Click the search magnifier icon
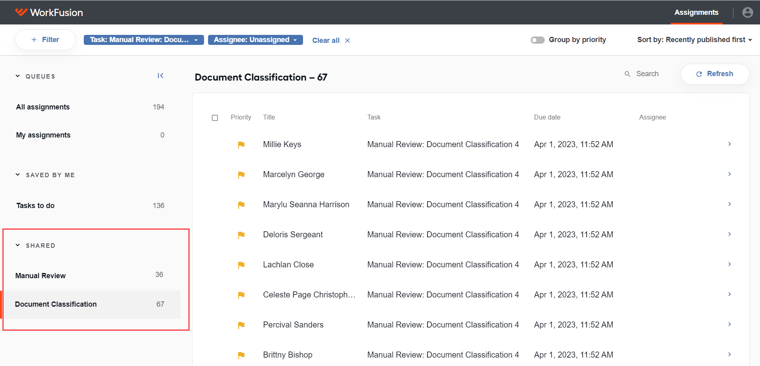The image size is (760, 366). (628, 74)
